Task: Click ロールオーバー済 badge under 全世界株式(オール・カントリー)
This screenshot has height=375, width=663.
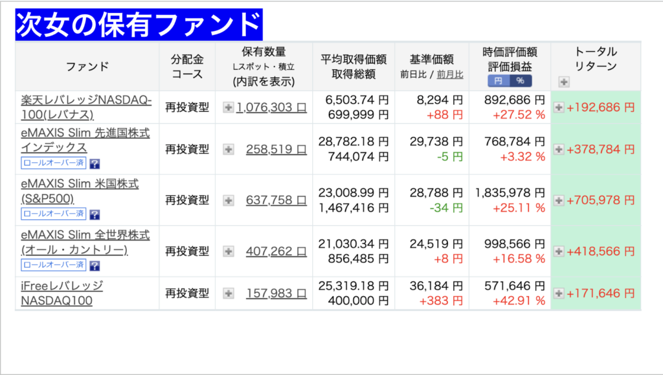Action: tap(54, 265)
